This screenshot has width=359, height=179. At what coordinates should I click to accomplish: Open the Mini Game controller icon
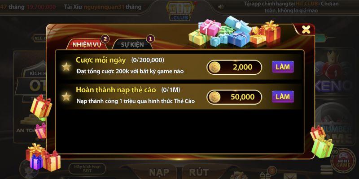coord(343,161)
